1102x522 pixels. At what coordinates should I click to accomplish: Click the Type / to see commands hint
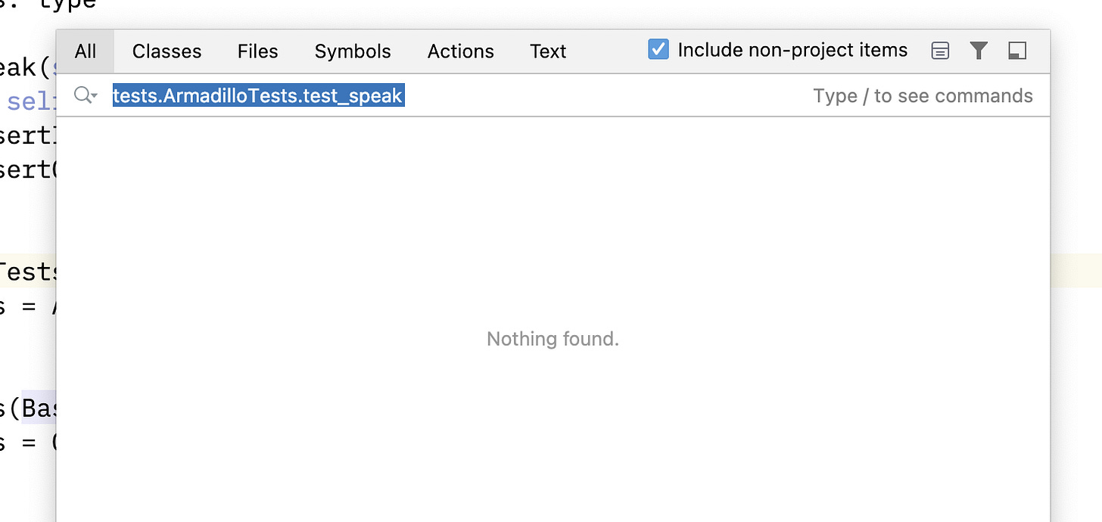coord(923,95)
